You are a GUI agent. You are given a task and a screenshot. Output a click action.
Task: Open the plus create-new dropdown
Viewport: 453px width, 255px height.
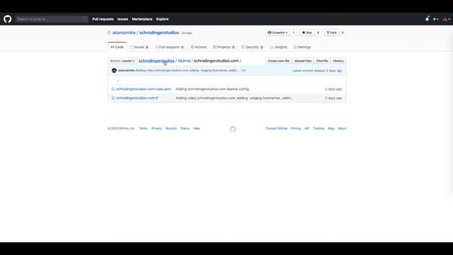tap(436, 19)
